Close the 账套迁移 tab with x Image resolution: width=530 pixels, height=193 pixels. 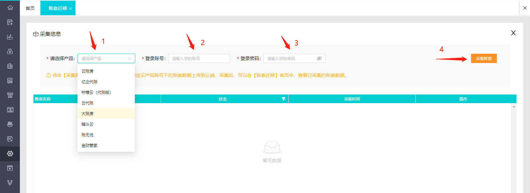coord(71,9)
